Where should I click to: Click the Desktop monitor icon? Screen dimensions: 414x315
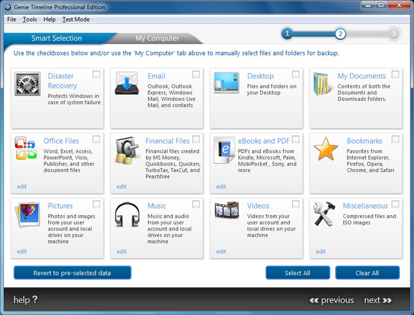pyautogui.click(x=226, y=83)
